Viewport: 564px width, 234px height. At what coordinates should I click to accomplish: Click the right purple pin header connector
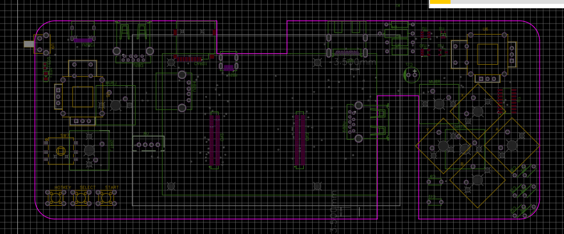(x=300, y=140)
